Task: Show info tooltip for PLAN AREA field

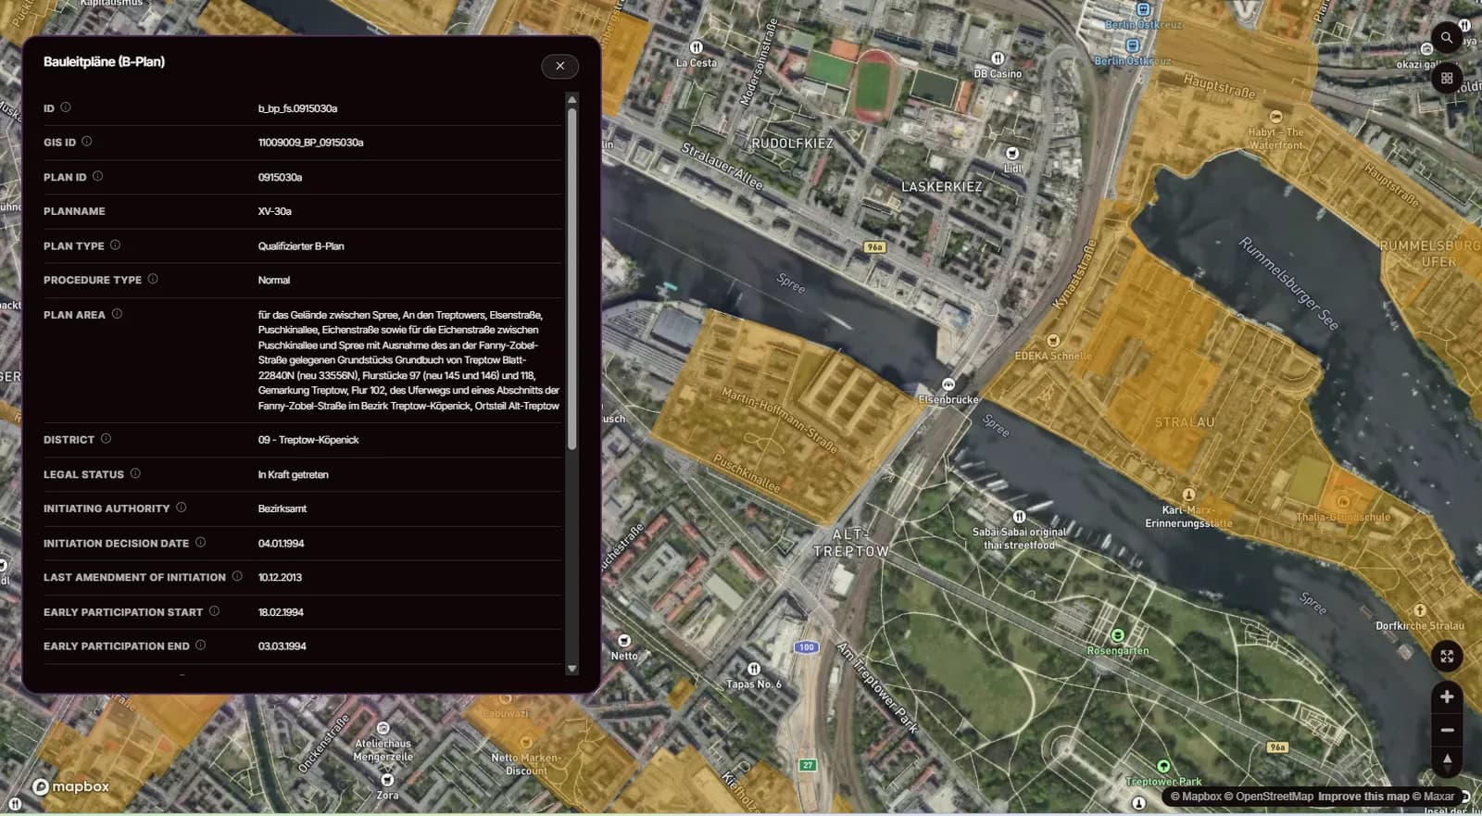Action: point(117,314)
